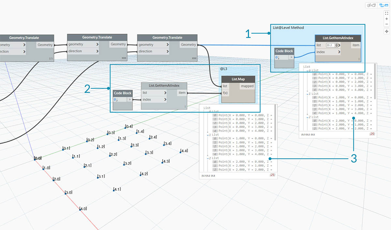Screen dimensions: 391x230
Task: Click the Zoom to Fit icon
Action: click(386, 13)
